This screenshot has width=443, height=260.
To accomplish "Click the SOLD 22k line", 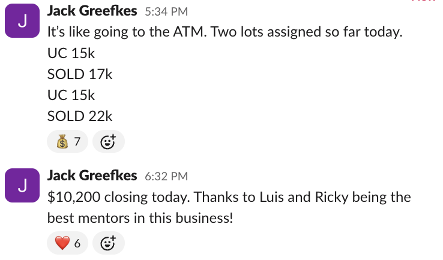I will 80,116.
